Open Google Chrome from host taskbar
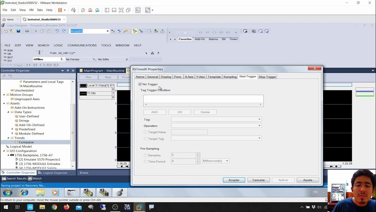The width and height of the screenshot is (376, 212). pos(54,207)
